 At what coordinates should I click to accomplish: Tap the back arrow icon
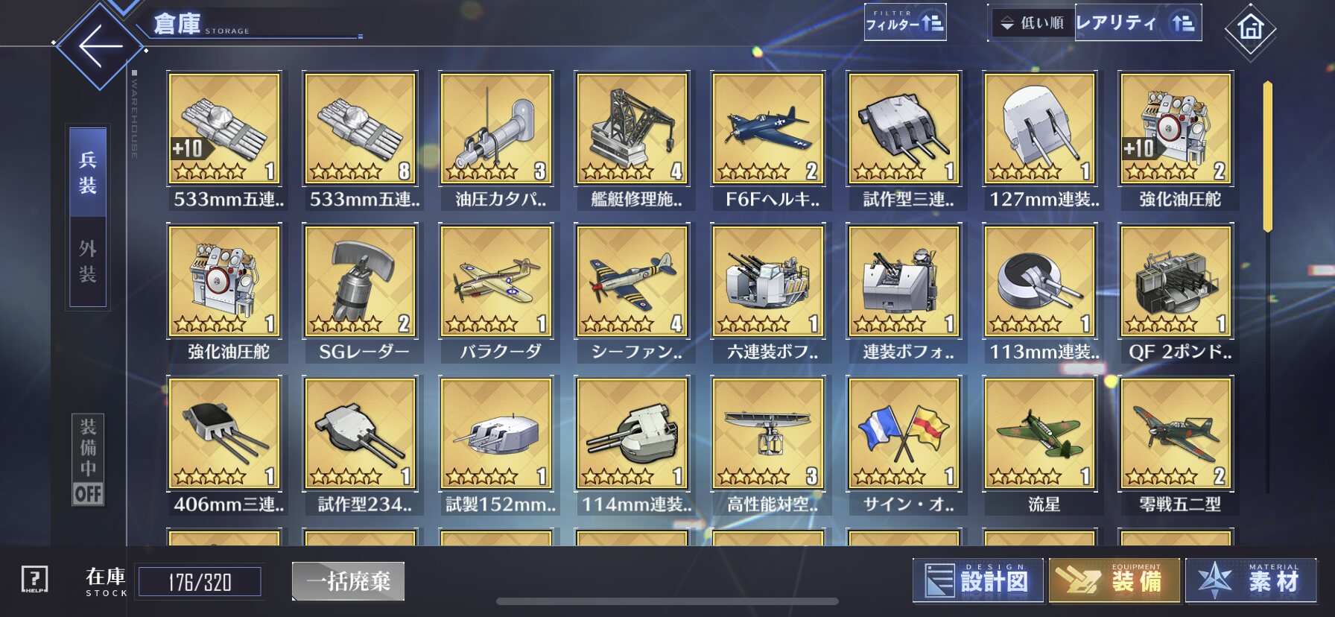click(100, 46)
